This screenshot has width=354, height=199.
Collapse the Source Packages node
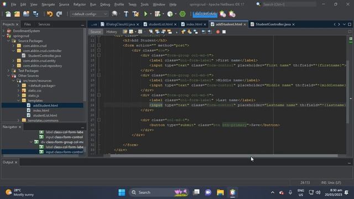click(8, 41)
